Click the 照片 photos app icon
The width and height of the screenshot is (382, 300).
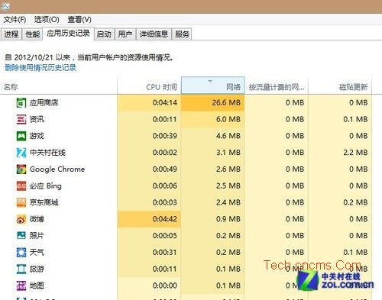(21, 236)
